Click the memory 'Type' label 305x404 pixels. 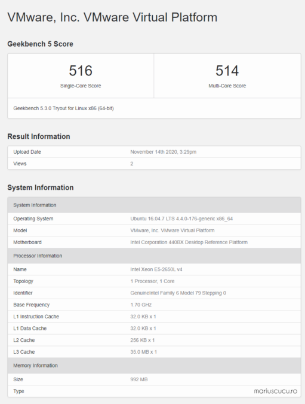pyautogui.click(x=19, y=391)
